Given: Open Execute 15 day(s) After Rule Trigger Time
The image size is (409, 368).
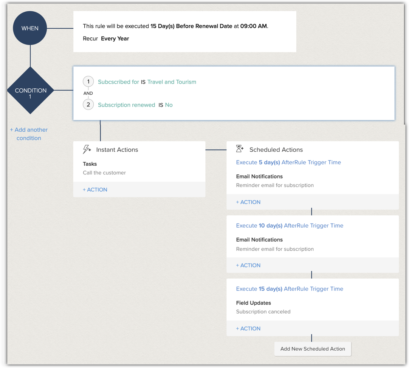Looking at the screenshot, I should point(290,289).
